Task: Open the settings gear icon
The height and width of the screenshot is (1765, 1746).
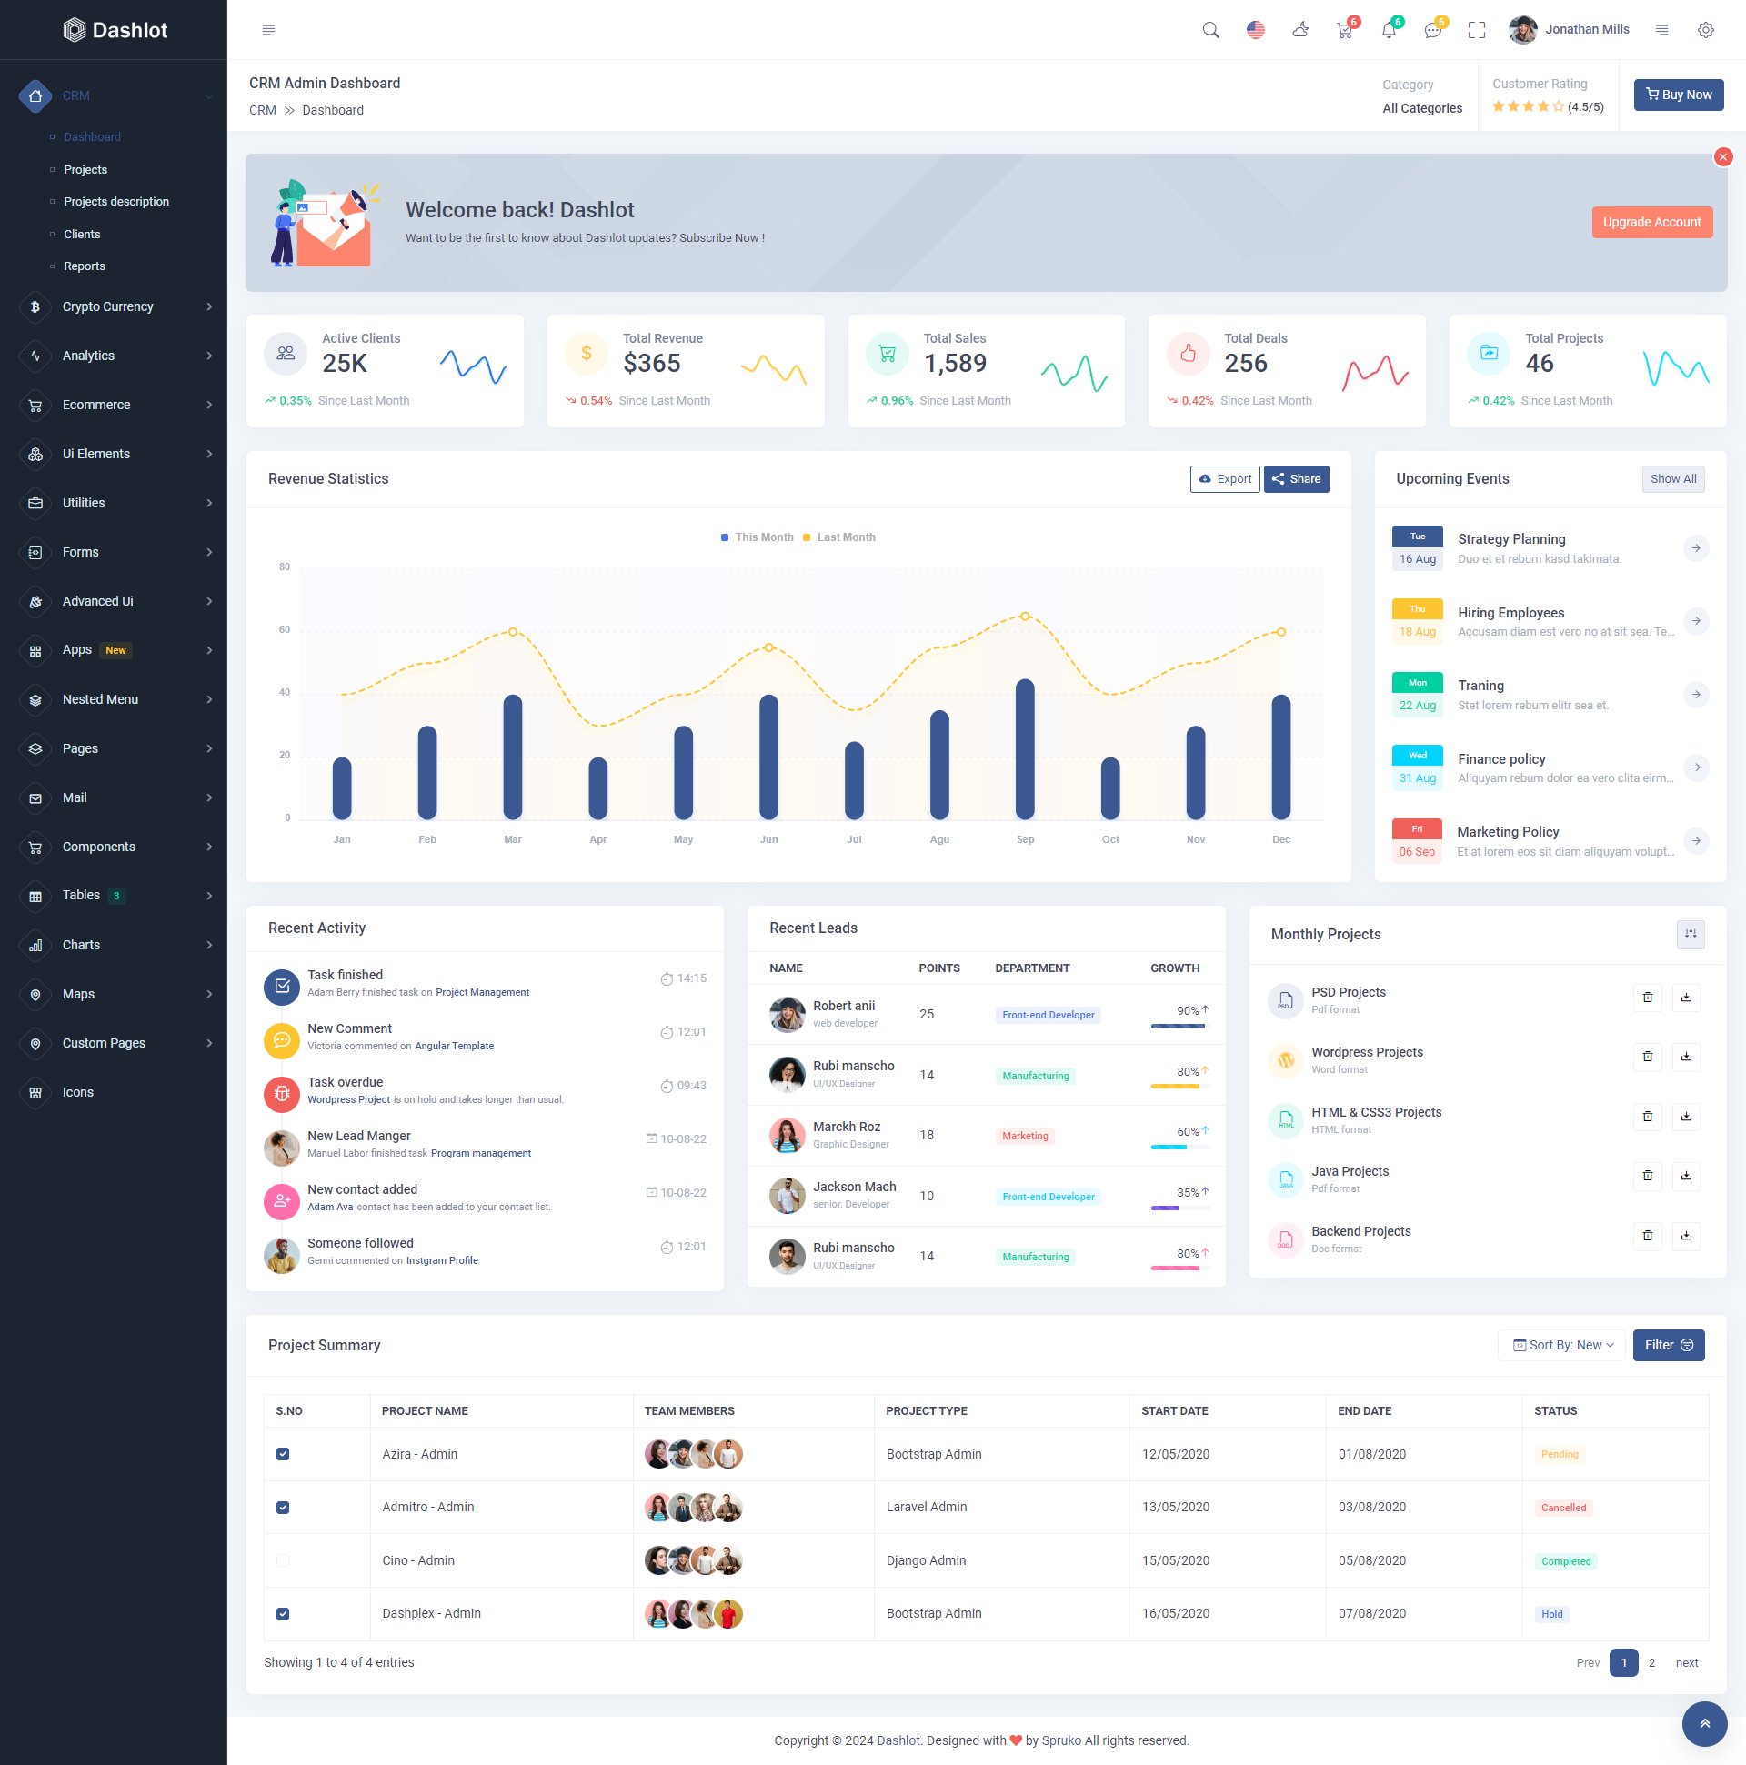Action: click(x=1705, y=30)
